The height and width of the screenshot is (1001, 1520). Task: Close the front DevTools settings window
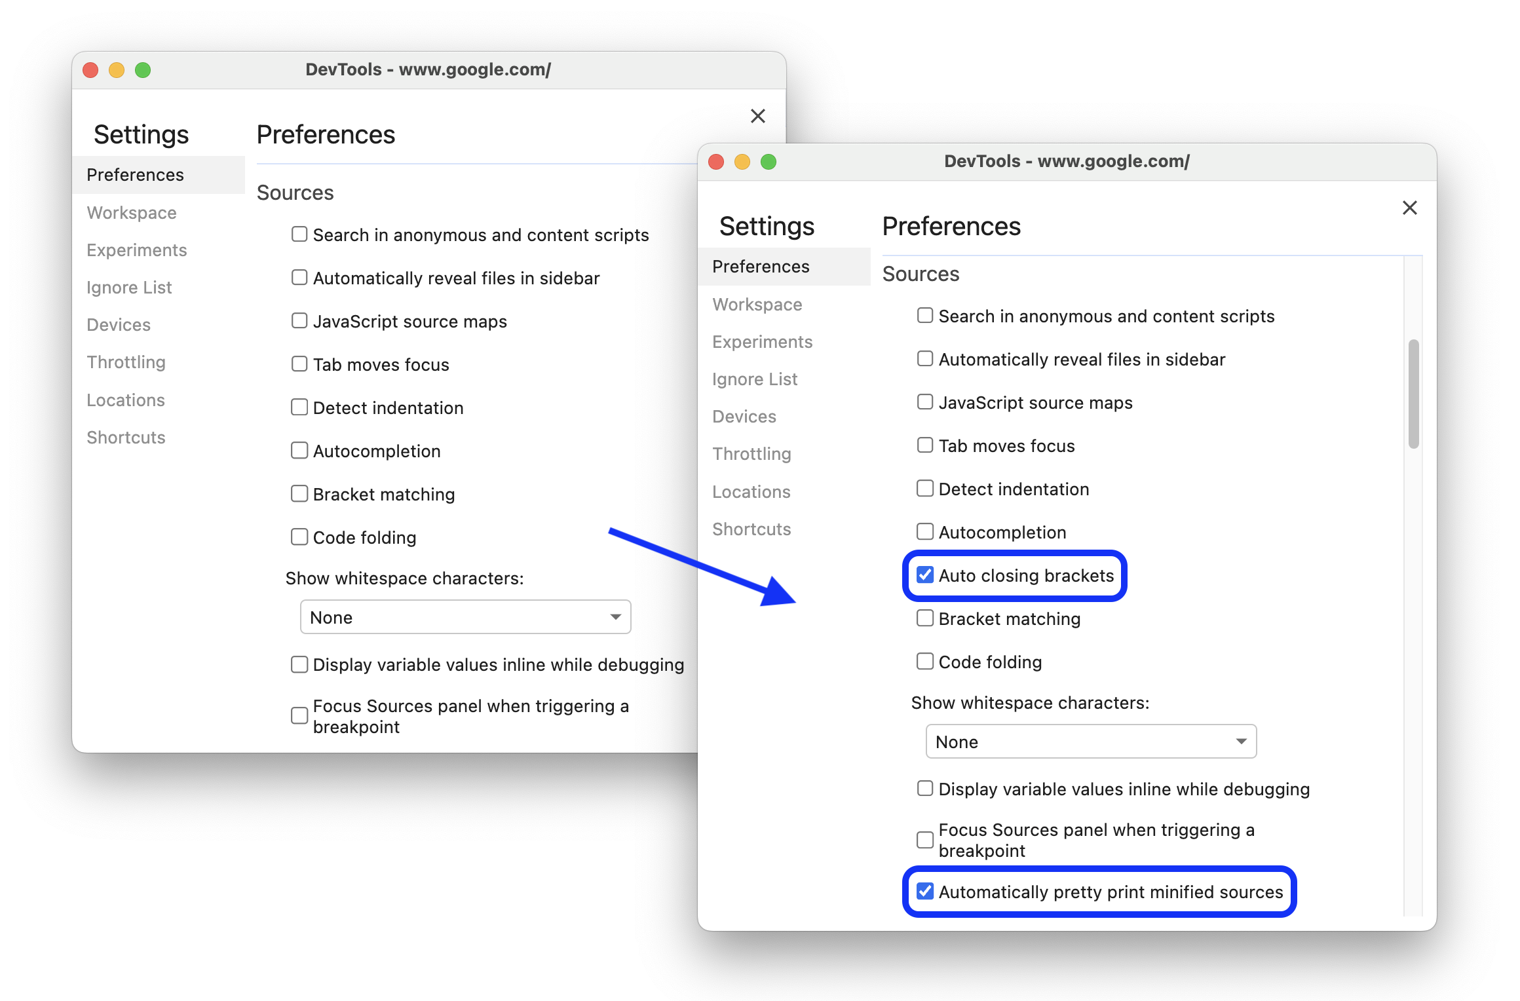point(1409,208)
